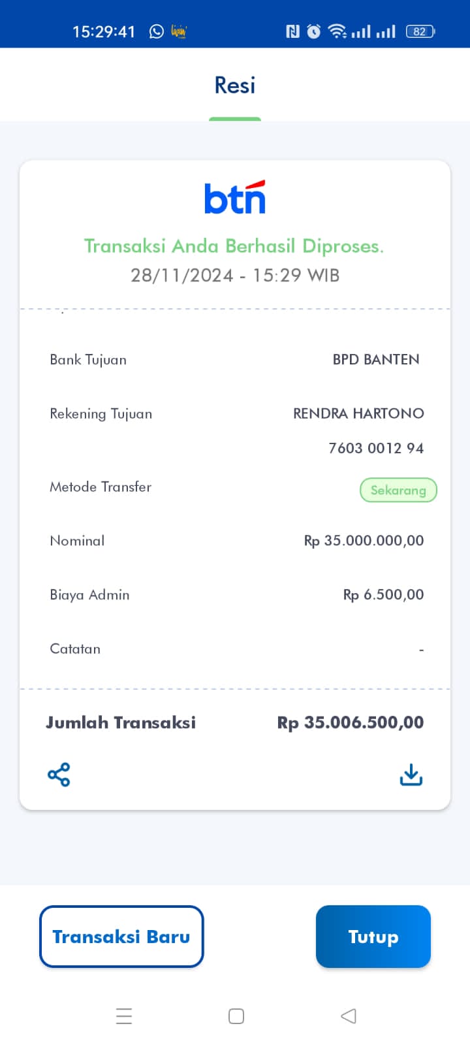This screenshot has width=470, height=1045.
Task: Open the recent apps menu button
Action: pyautogui.click(x=124, y=1016)
